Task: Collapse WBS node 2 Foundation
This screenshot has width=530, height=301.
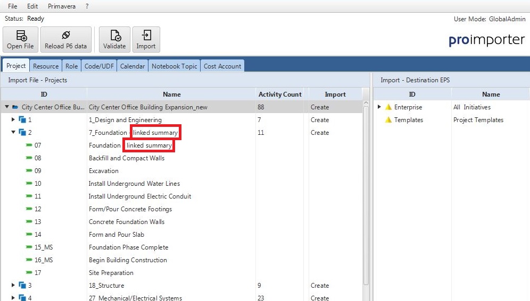Action: click(x=13, y=132)
